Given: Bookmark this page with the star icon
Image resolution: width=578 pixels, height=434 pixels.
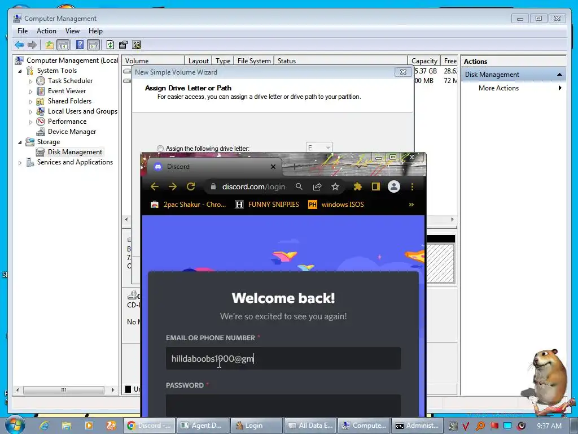Looking at the screenshot, I should coord(335,186).
